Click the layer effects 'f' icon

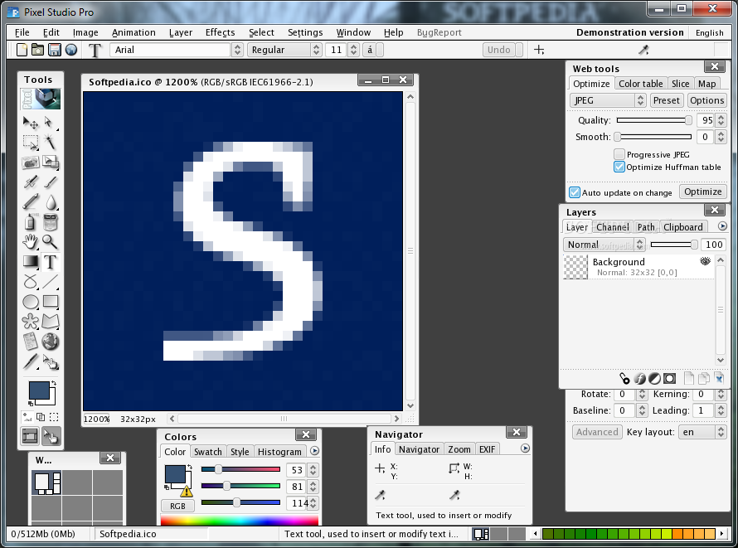coord(639,379)
